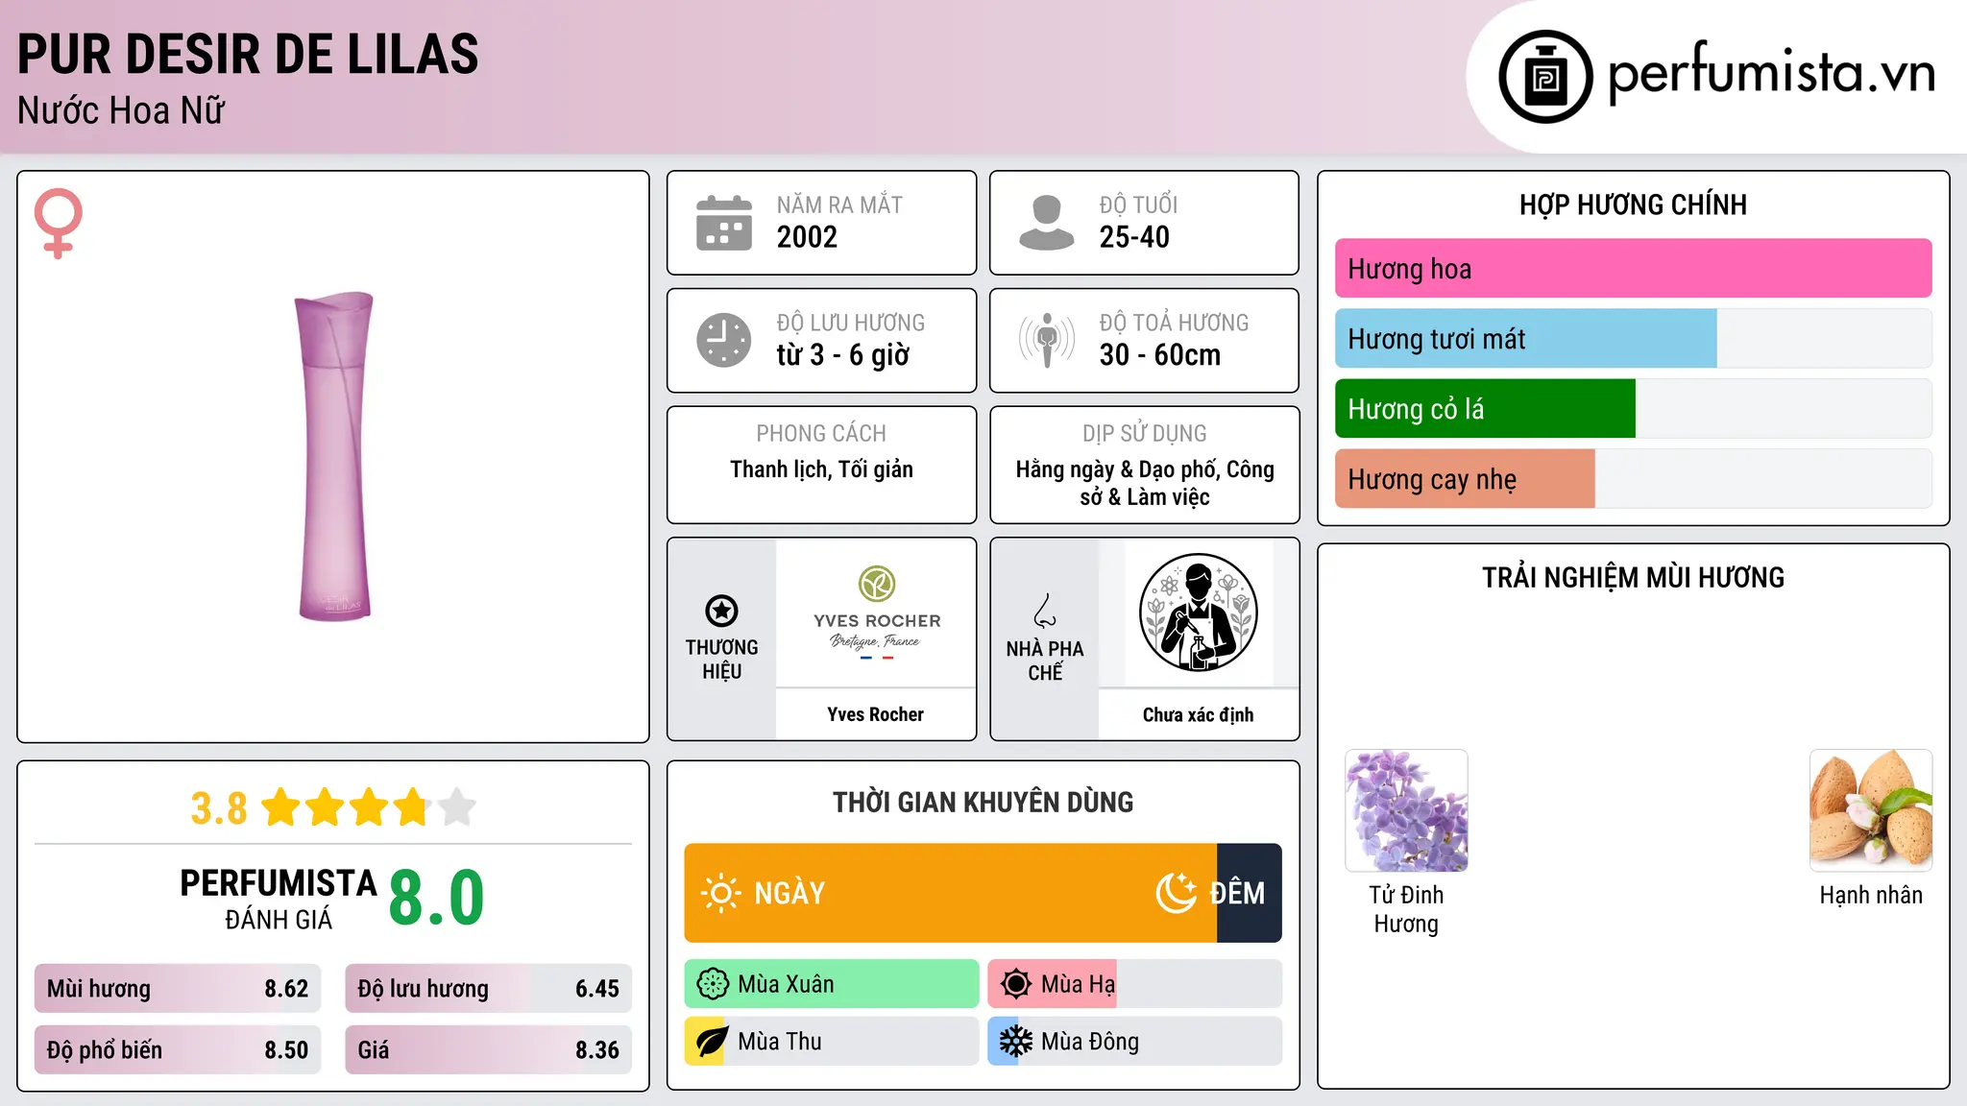Click the star badge icon above Thương hiệu
1967x1106 pixels.
coord(722,611)
